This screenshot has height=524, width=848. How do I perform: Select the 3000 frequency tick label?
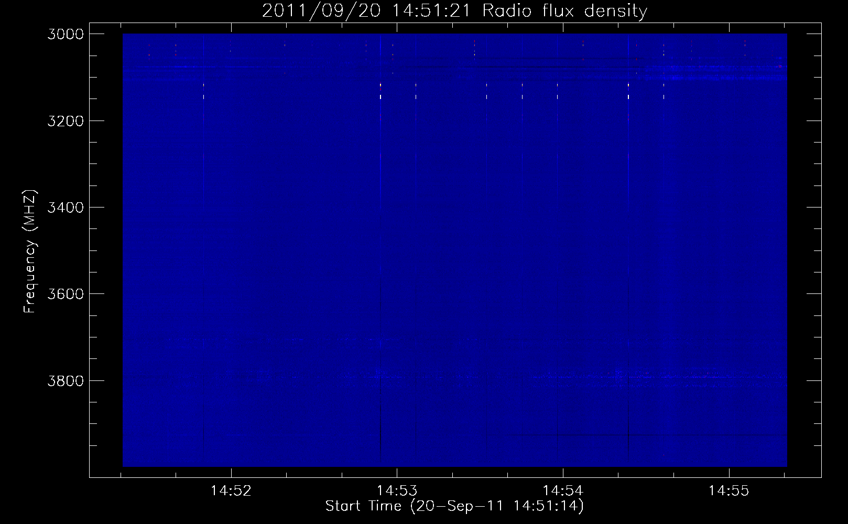pyautogui.click(x=66, y=34)
